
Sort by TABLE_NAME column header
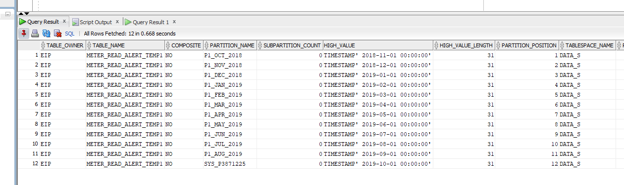point(125,45)
